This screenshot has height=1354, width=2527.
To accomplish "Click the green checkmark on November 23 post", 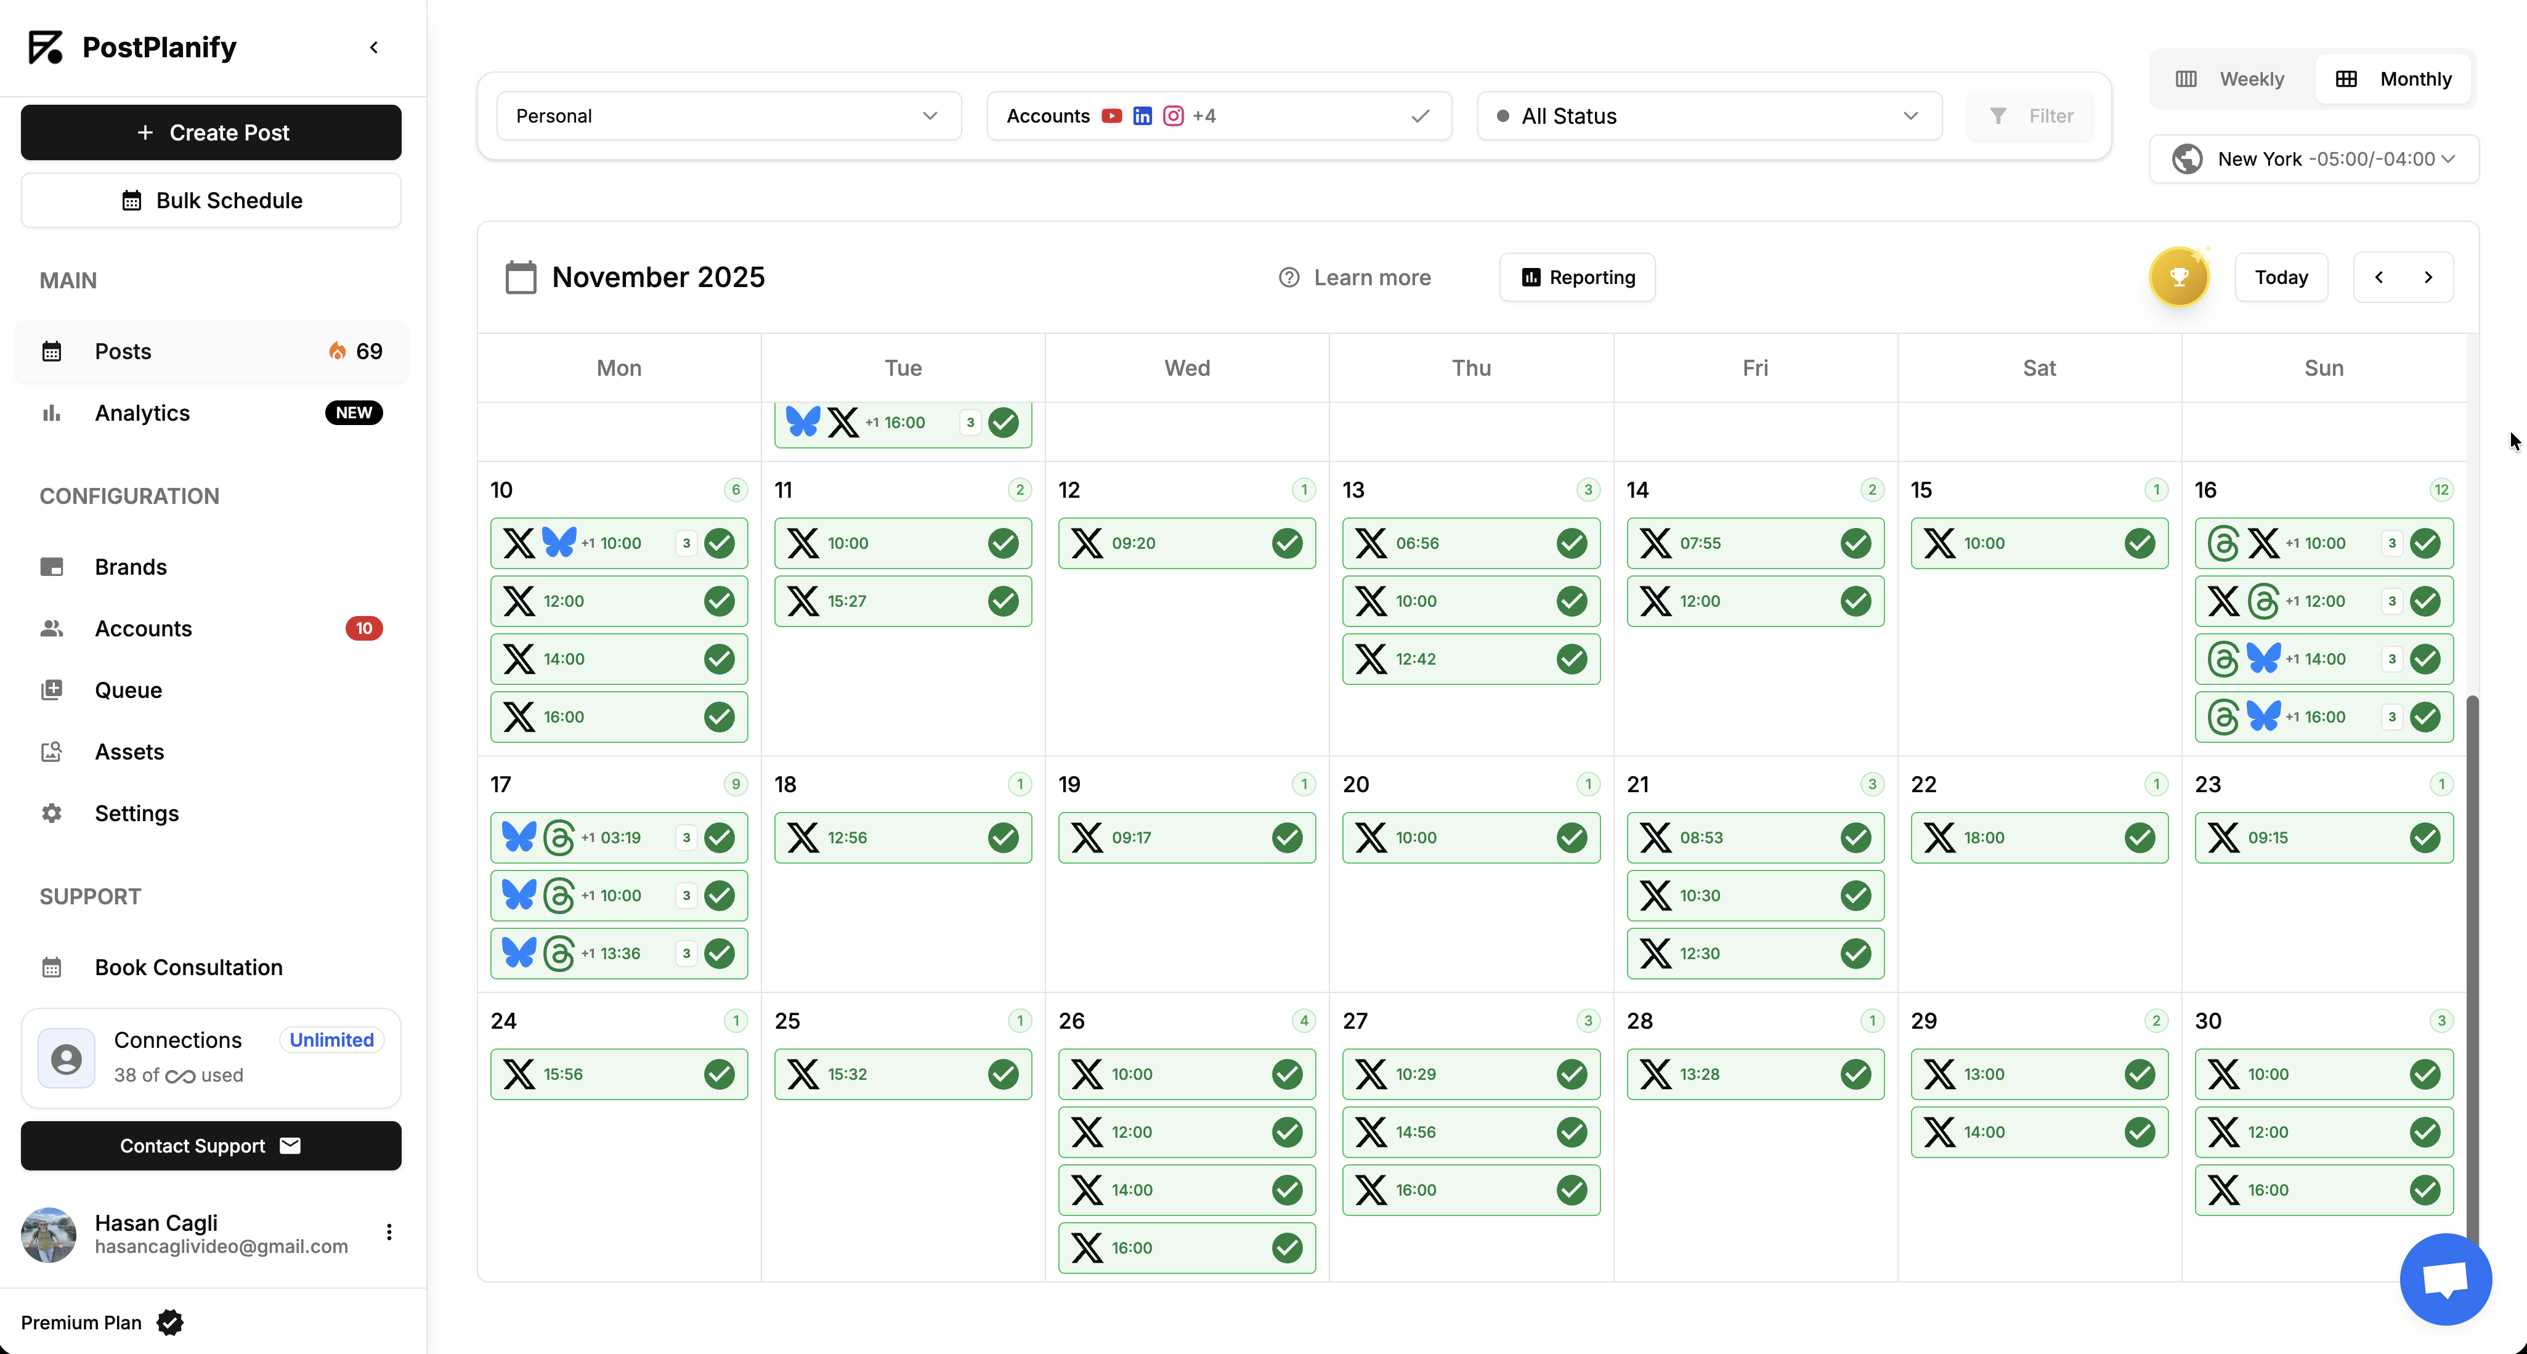I will click(2425, 837).
